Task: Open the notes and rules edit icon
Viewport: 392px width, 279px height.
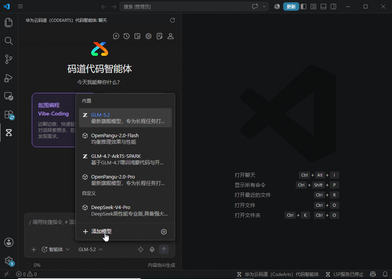Action: [x=159, y=36]
